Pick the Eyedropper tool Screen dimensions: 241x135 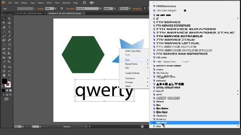coord(4,62)
